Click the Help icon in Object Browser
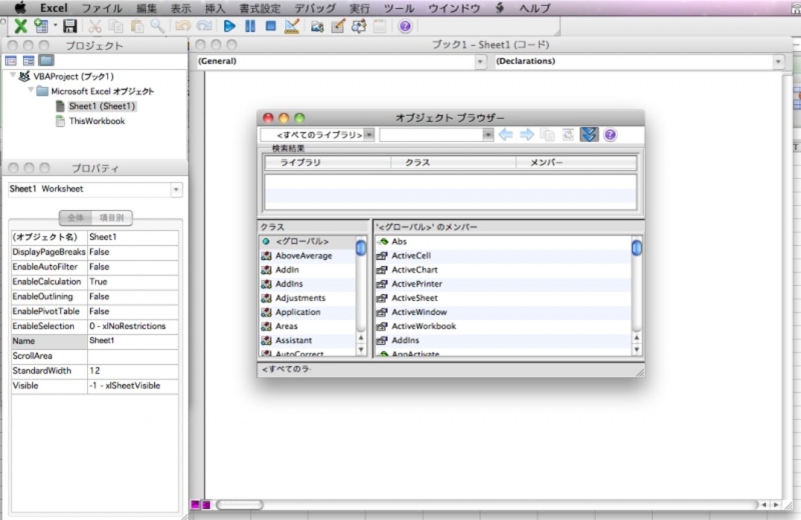This screenshot has width=801, height=520. tap(609, 135)
